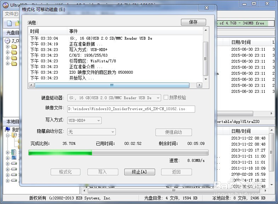
Task: Click bottom horizontal scrollbar left arrow
Action: point(84,191)
